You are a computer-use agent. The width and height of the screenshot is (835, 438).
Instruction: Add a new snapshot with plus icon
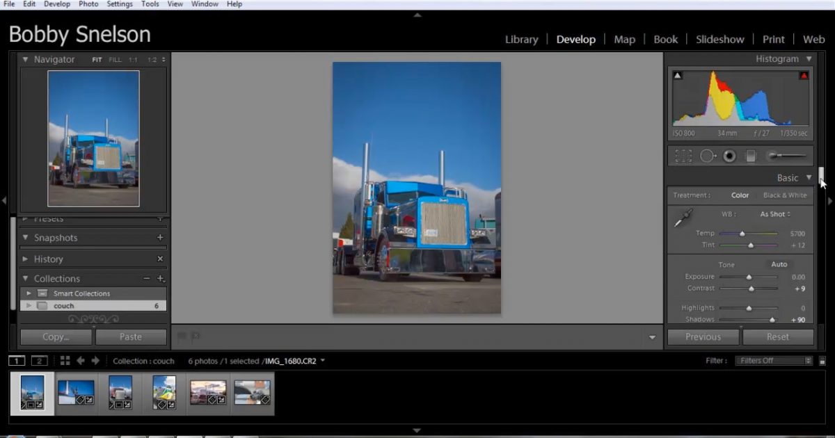coord(160,238)
